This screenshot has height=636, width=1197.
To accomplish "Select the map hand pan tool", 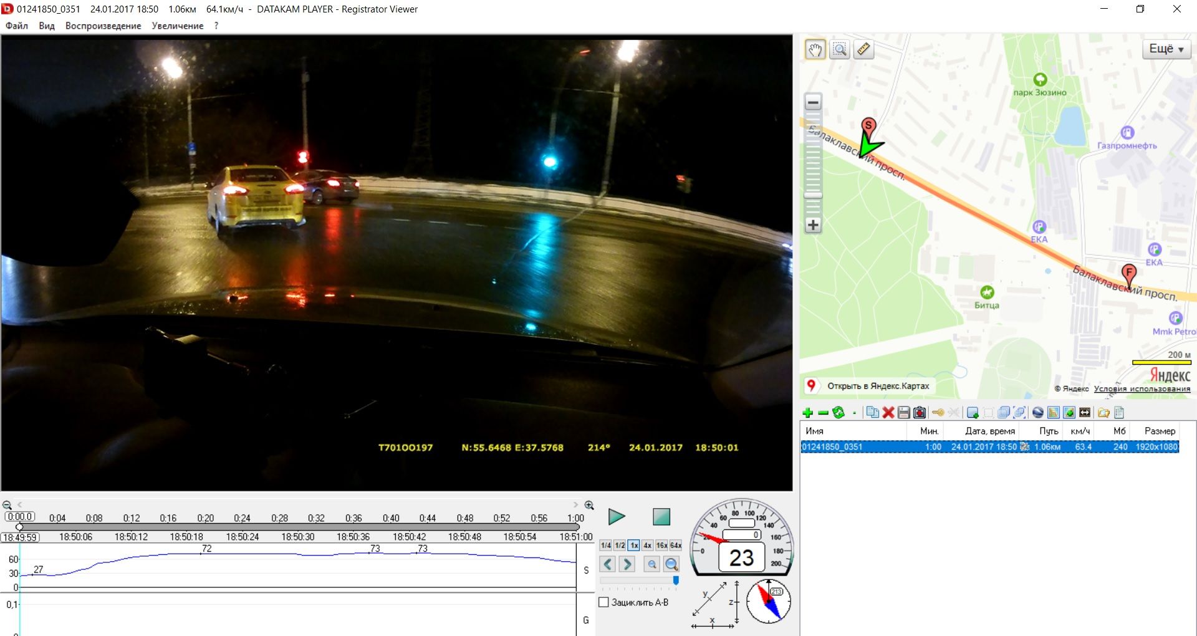I will pos(815,49).
